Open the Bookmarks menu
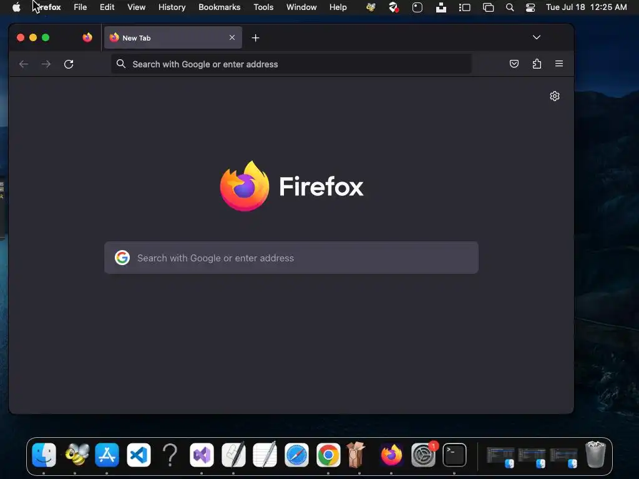This screenshot has width=639, height=479. [x=219, y=7]
